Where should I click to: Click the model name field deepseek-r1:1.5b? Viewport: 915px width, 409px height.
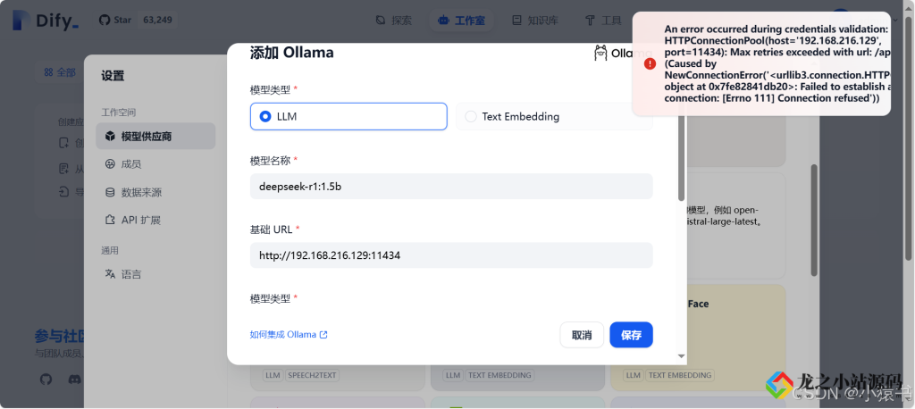(x=451, y=186)
